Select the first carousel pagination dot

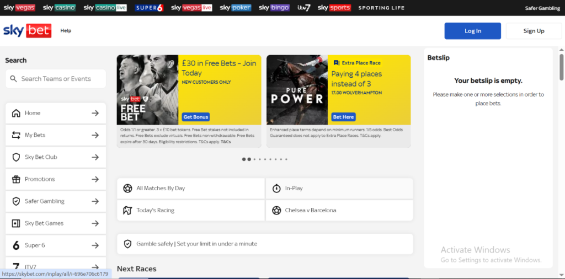(x=244, y=159)
